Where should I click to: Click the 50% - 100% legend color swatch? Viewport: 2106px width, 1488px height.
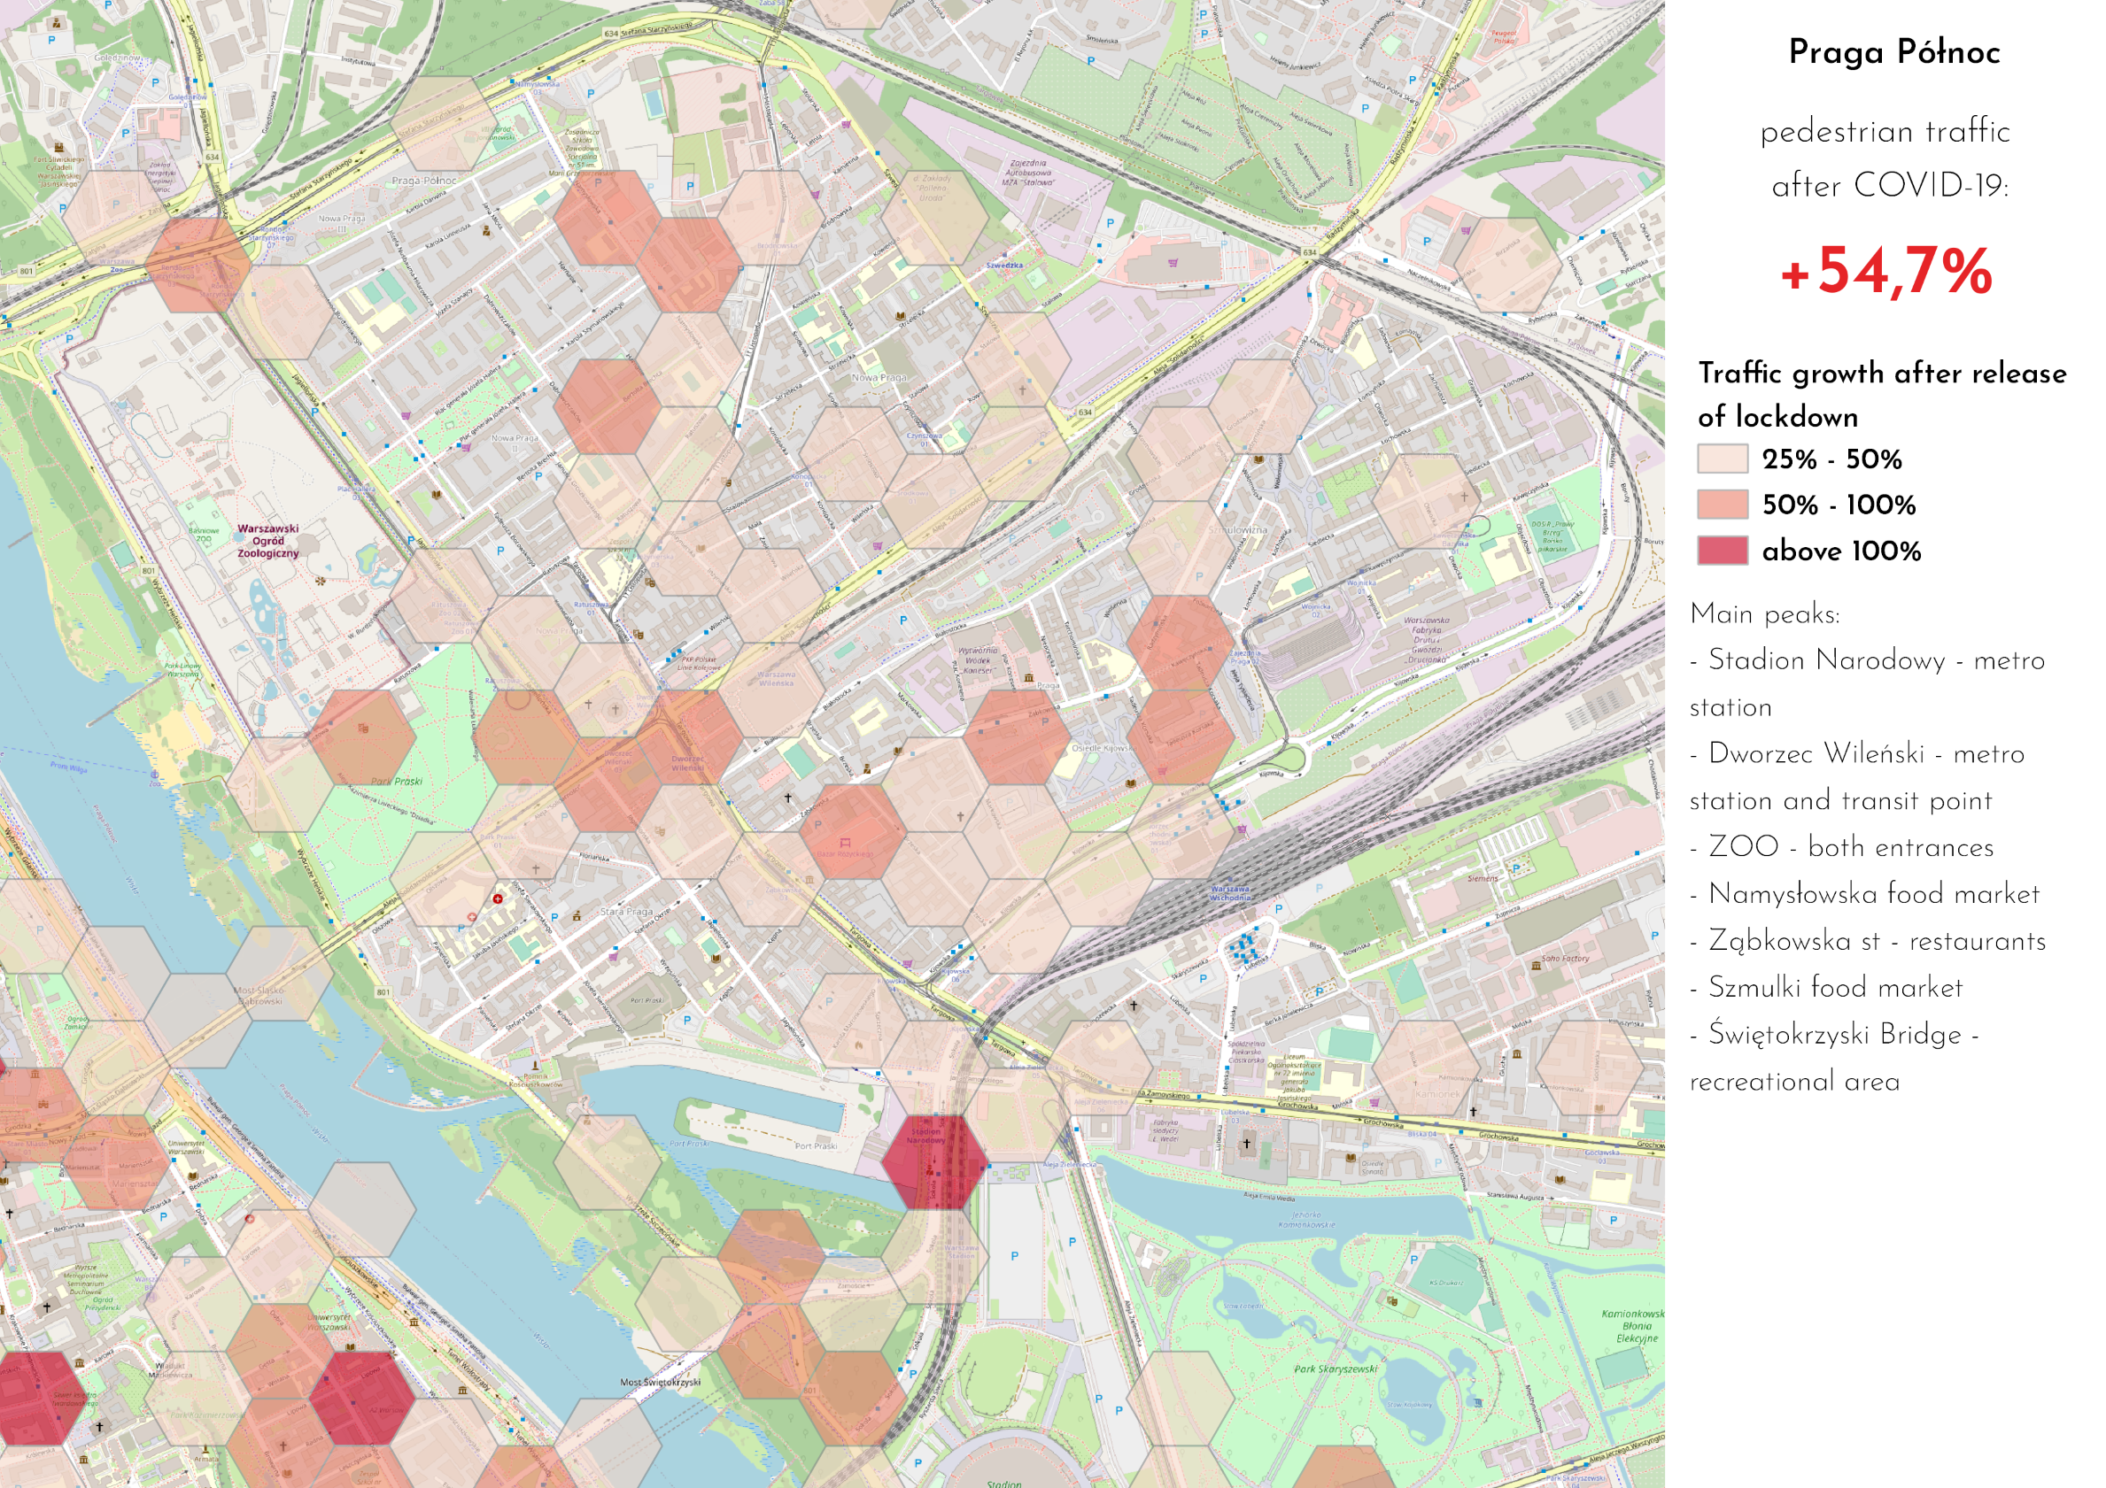1722,505
